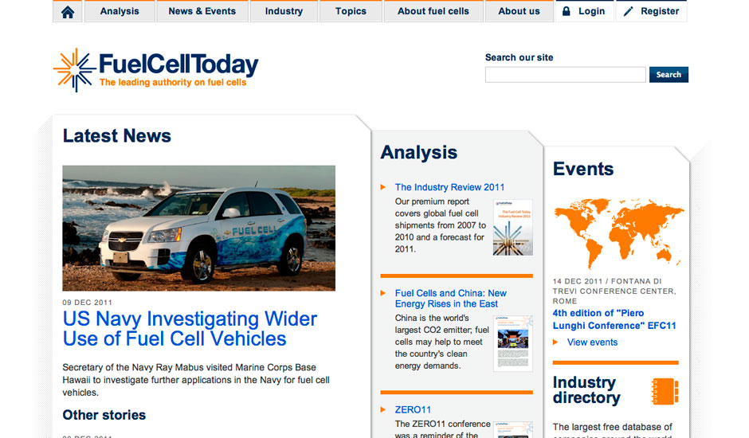Click the 14 DEC 2011 Fontana di Trevi text

tap(614, 291)
